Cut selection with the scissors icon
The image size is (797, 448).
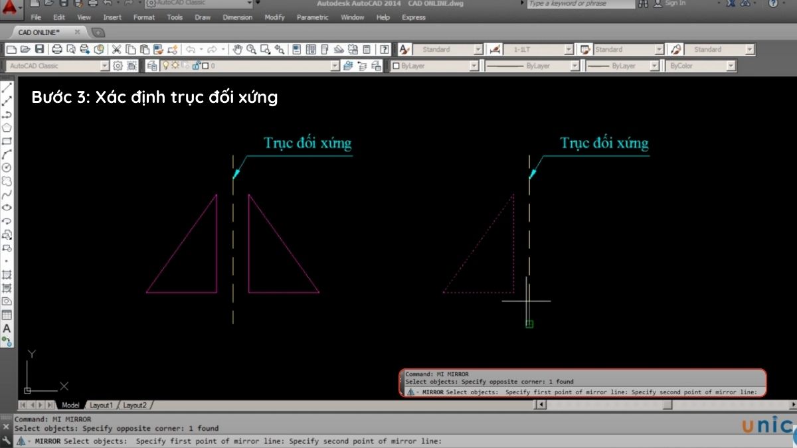(116, 49)
